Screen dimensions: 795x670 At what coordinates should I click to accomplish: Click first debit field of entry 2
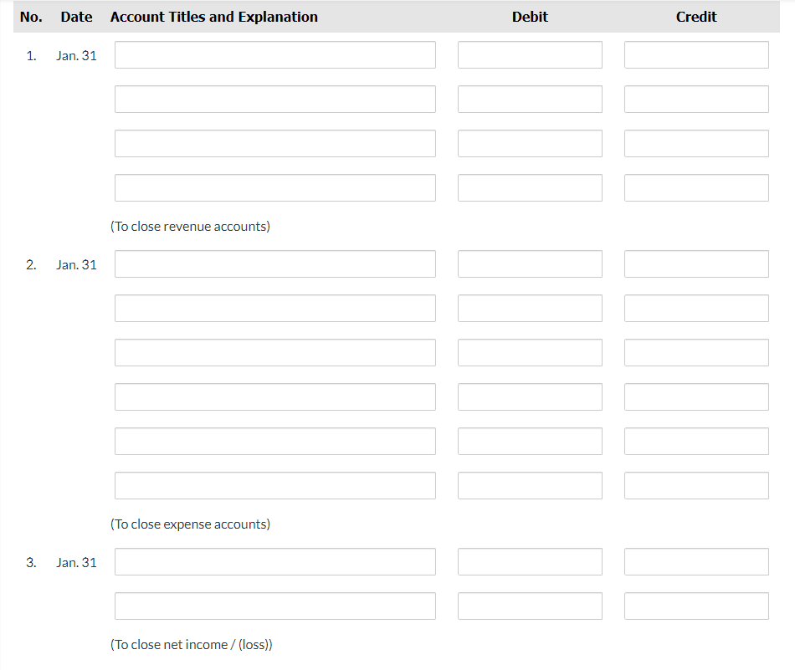[x=530, y=263]
